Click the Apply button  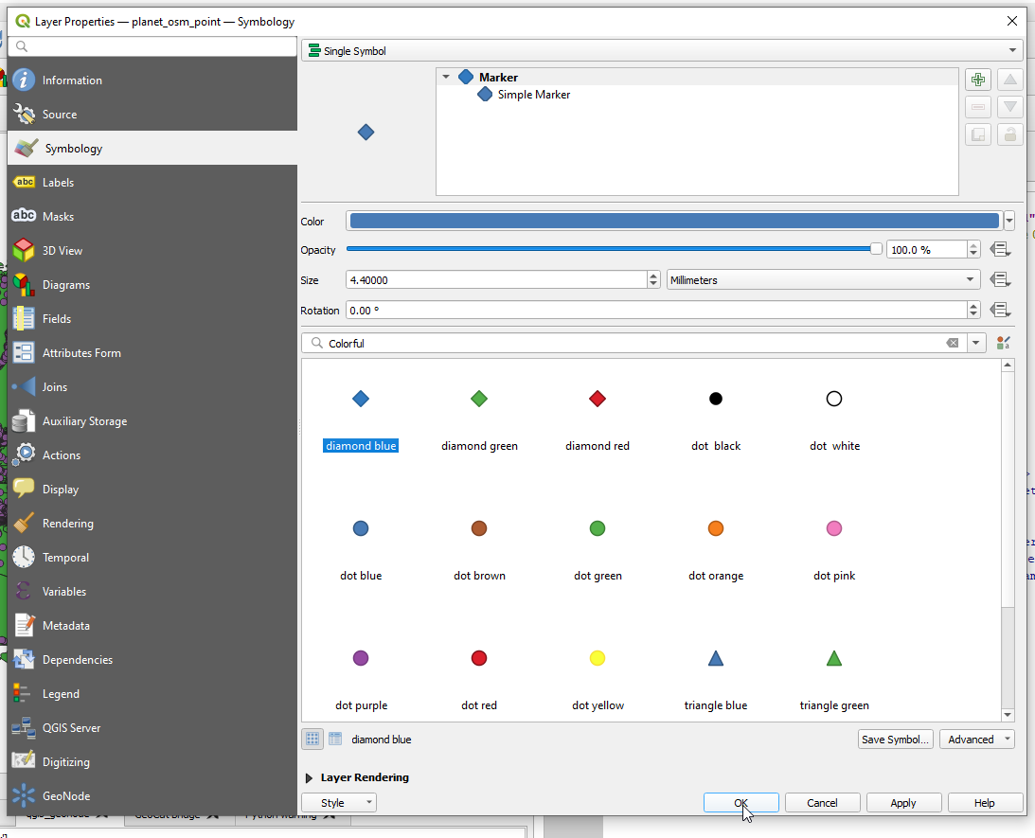tap(902, 803)
